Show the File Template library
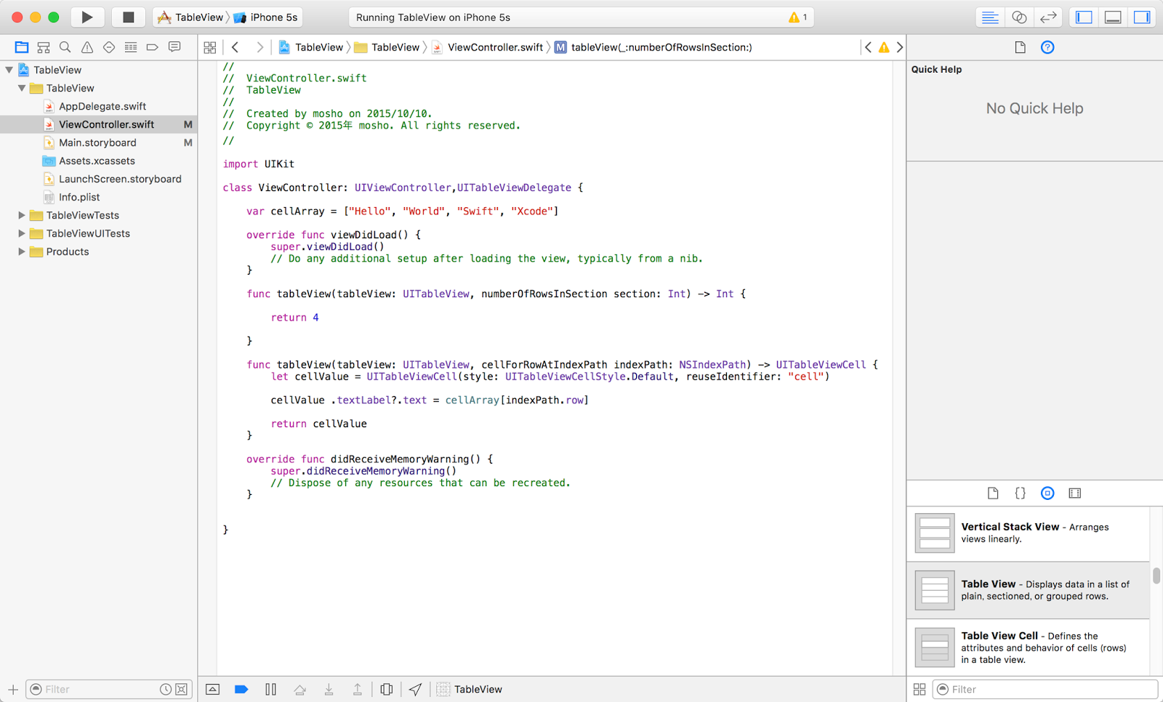The height and width of the screenshot is (702, 1163). click(993, 493)
